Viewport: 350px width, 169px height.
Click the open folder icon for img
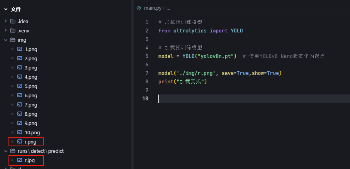(13, 40)
